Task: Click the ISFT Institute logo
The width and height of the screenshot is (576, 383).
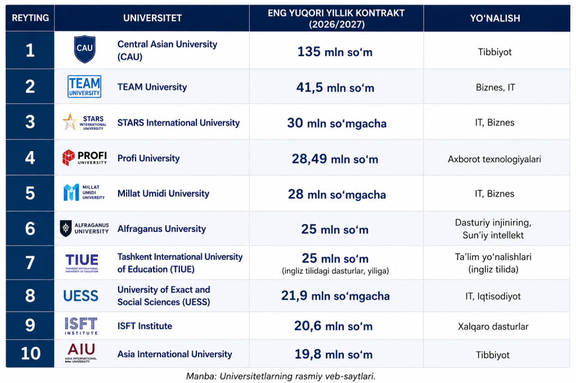Action: [81, 326]
